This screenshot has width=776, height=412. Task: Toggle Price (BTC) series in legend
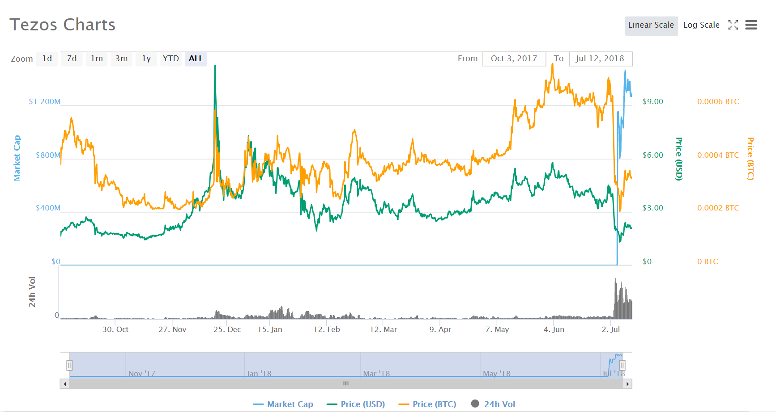point(427,404)
